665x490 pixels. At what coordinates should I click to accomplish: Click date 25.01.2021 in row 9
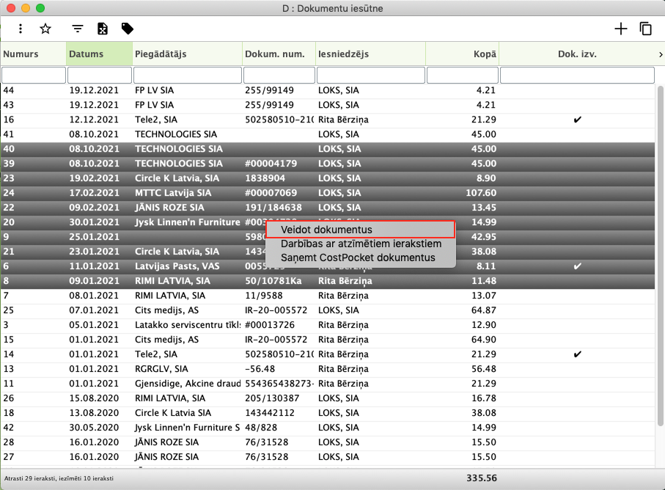point(94,237)
